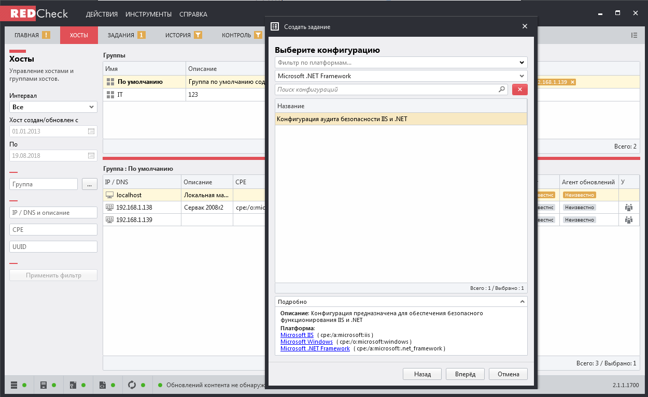Click Неизвестно badge in localhost row
Screen dimensions: 648x397
click(x=580, y=195)
